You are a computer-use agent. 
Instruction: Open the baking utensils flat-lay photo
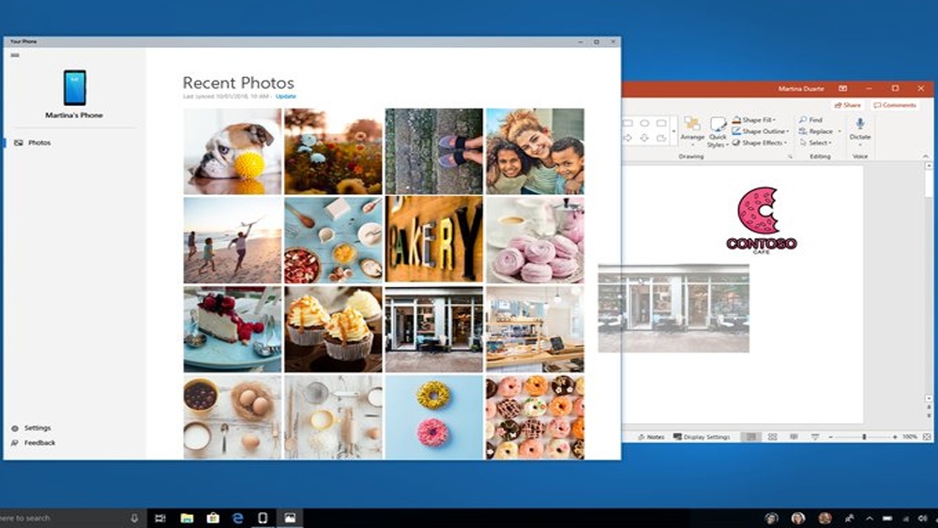coord(333,416)
